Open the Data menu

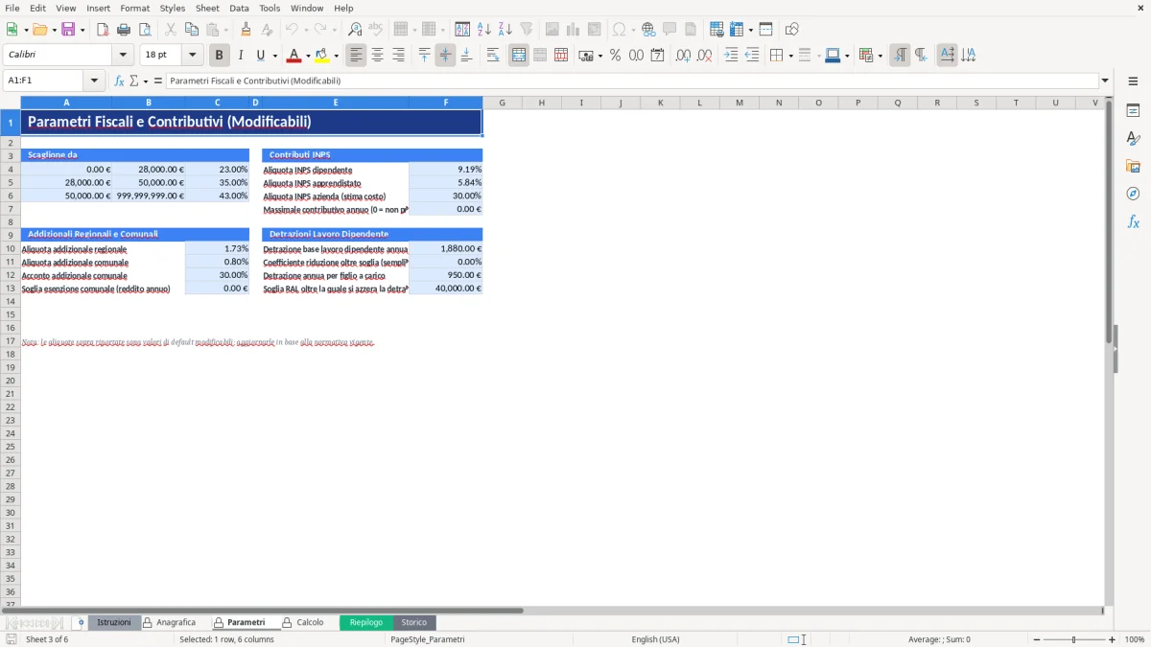[x=239, y=8]
